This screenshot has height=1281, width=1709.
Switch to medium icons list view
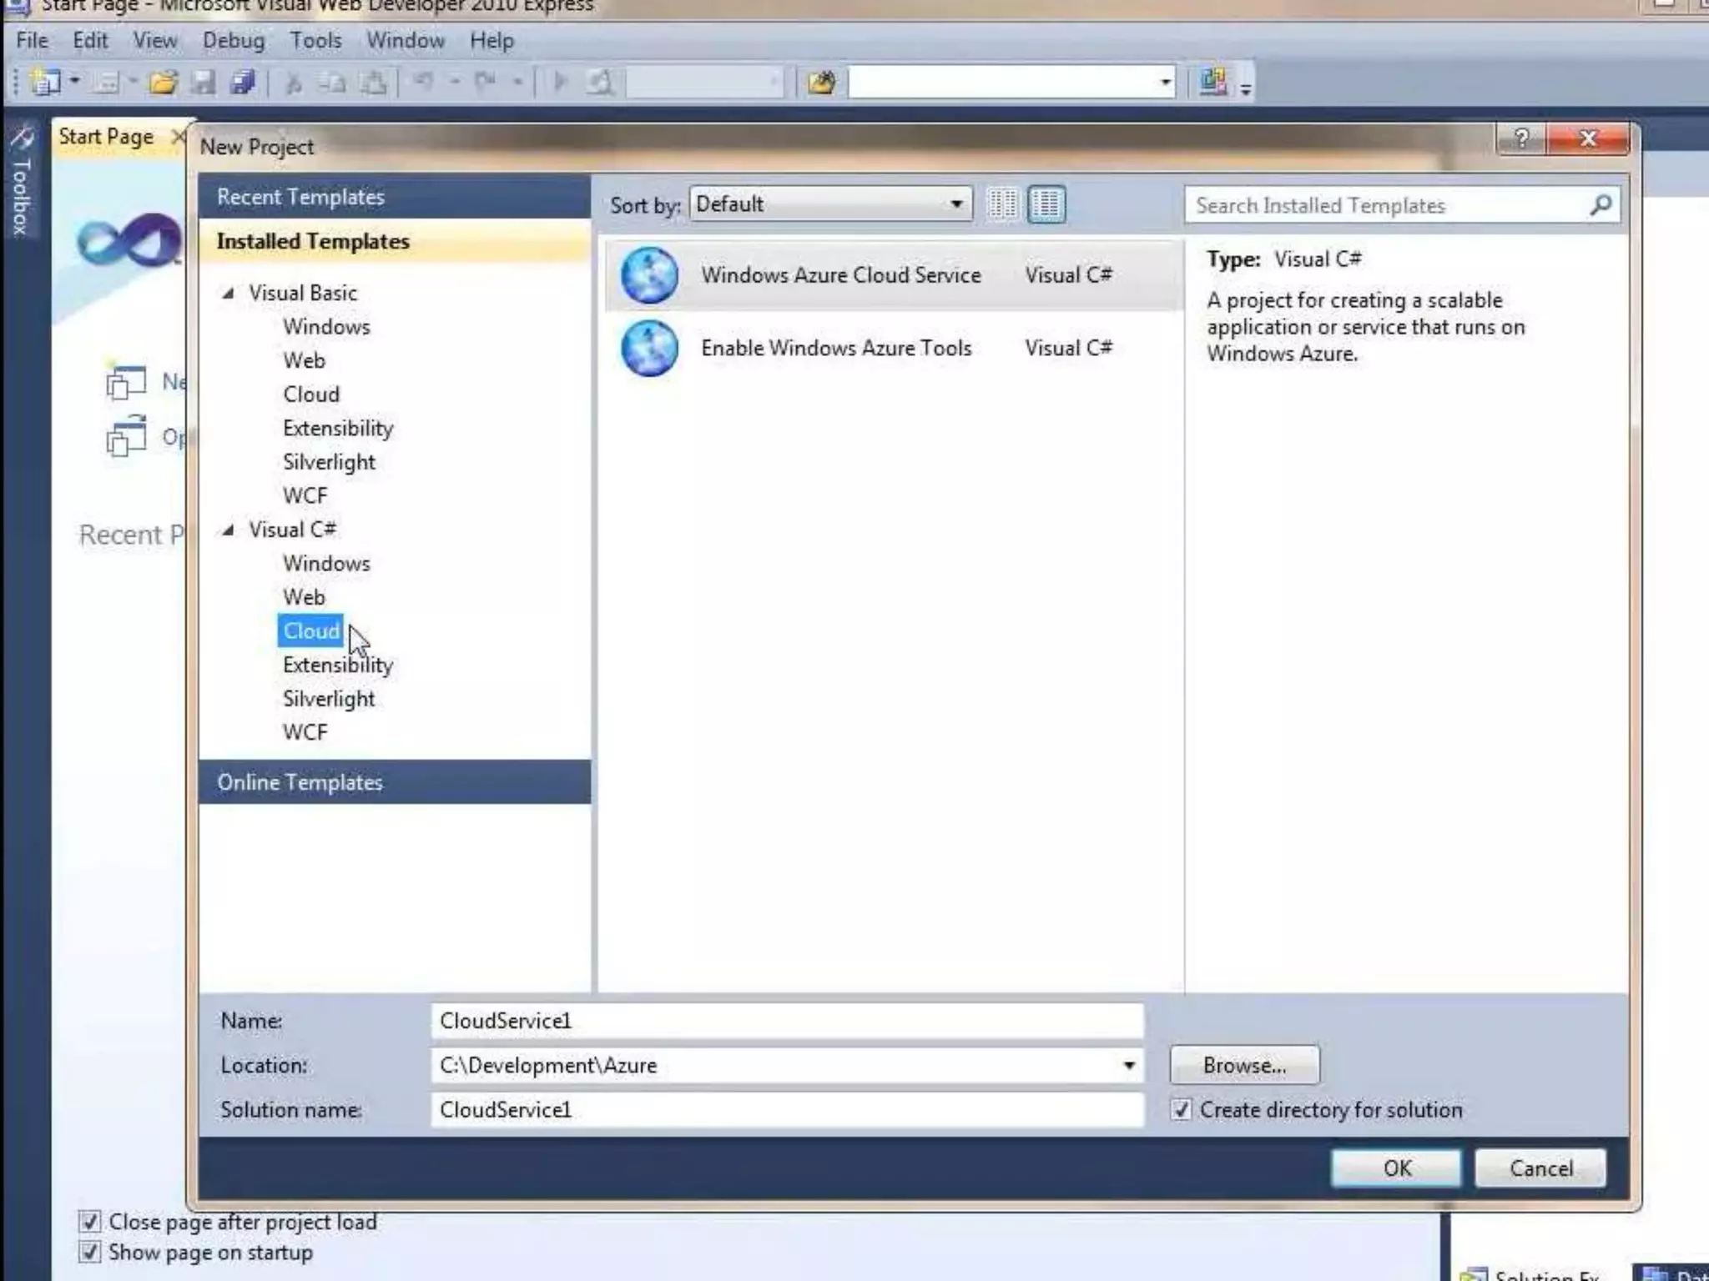coord(1046,204)
